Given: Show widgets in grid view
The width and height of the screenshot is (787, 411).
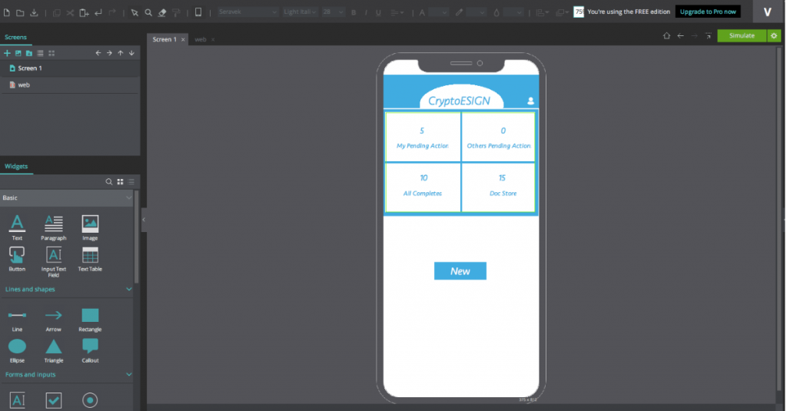Looking at the screenshot, I should pos(120,181).
